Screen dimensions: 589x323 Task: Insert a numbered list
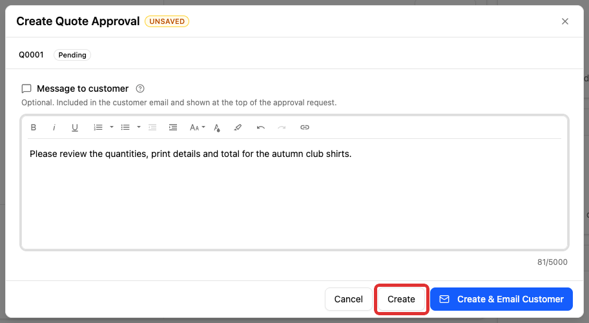(x=98, y=127)
